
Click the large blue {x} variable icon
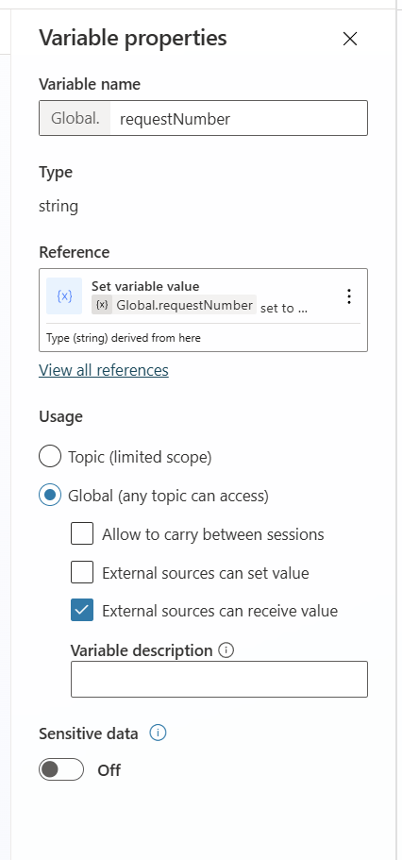(x=64, y=296)
